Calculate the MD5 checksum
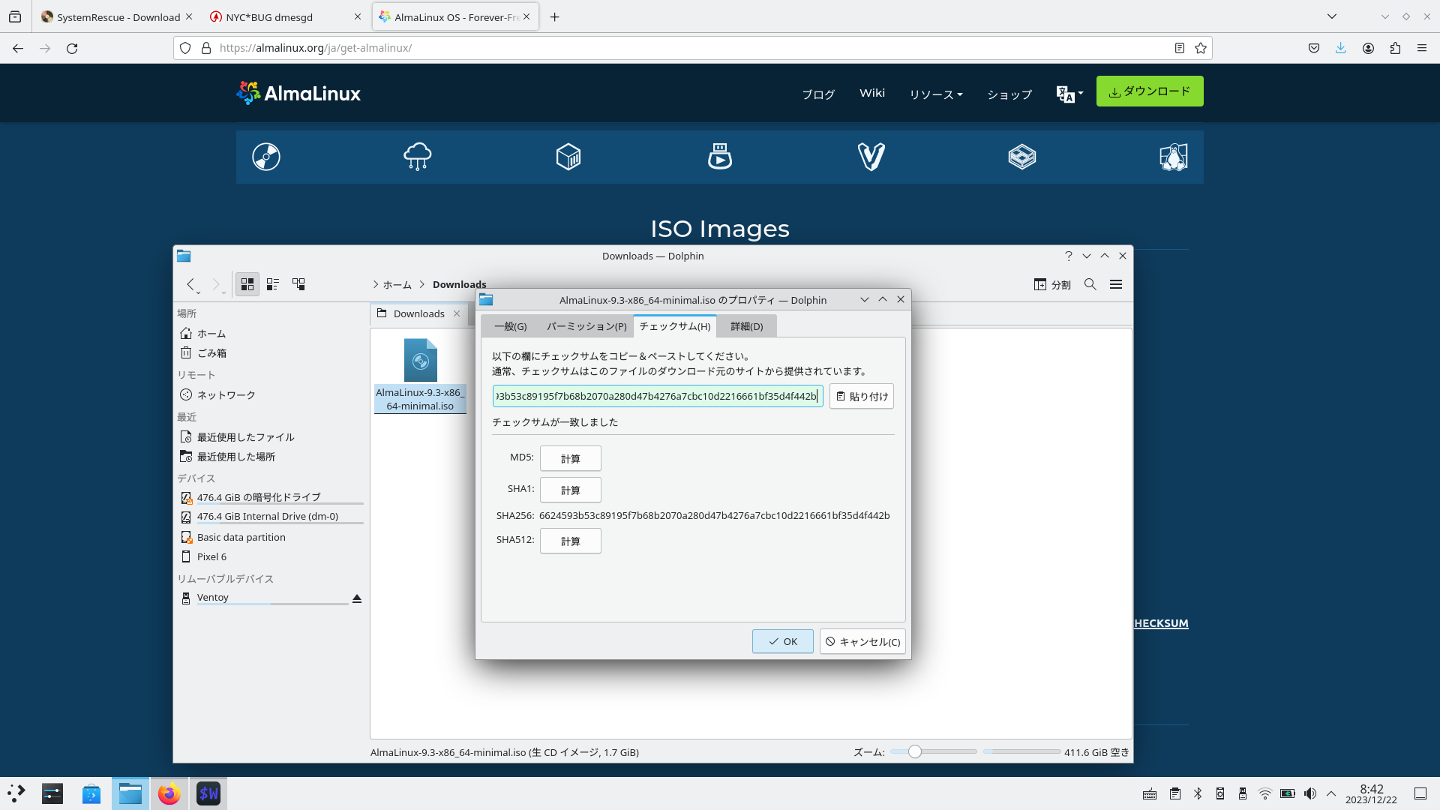1440x810 pixels. coord(571,458)
